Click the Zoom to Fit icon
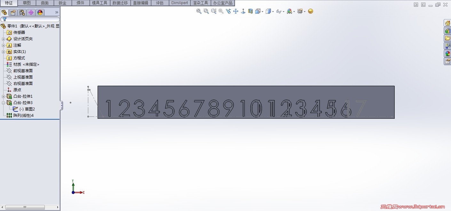Screen dimensions: 451x211 click(199, 11)
